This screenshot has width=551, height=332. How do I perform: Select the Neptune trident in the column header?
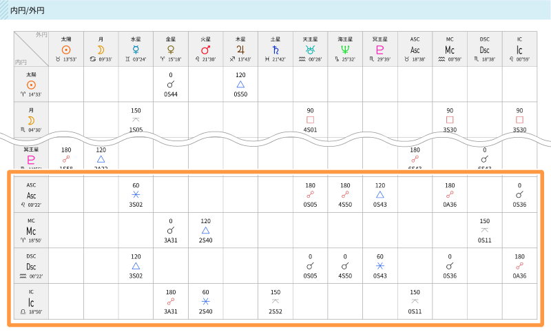click(x=345, y=50)
